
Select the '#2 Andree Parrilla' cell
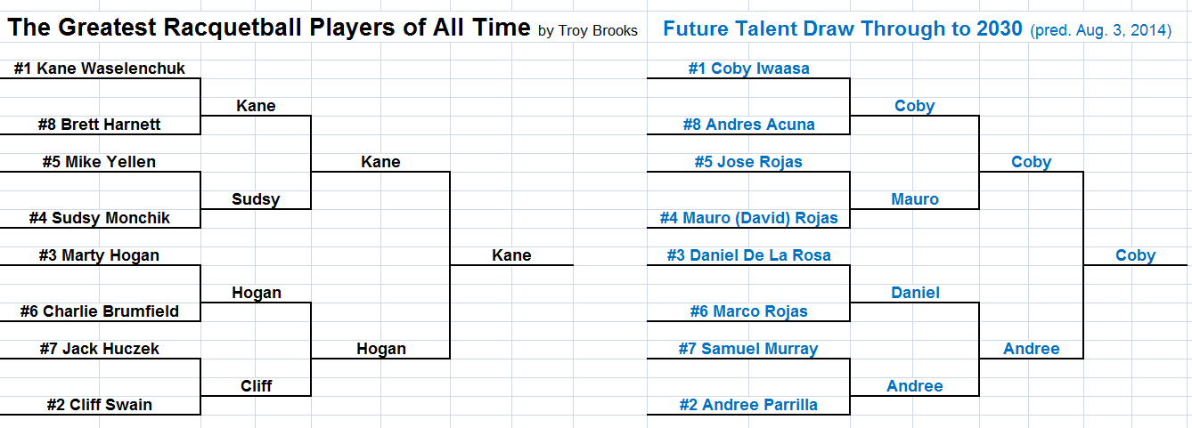[748, 405]
